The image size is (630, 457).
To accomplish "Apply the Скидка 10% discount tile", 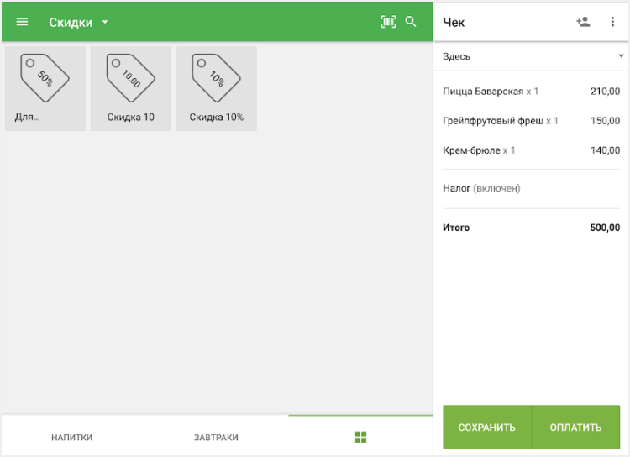I will tap(217, 88).
